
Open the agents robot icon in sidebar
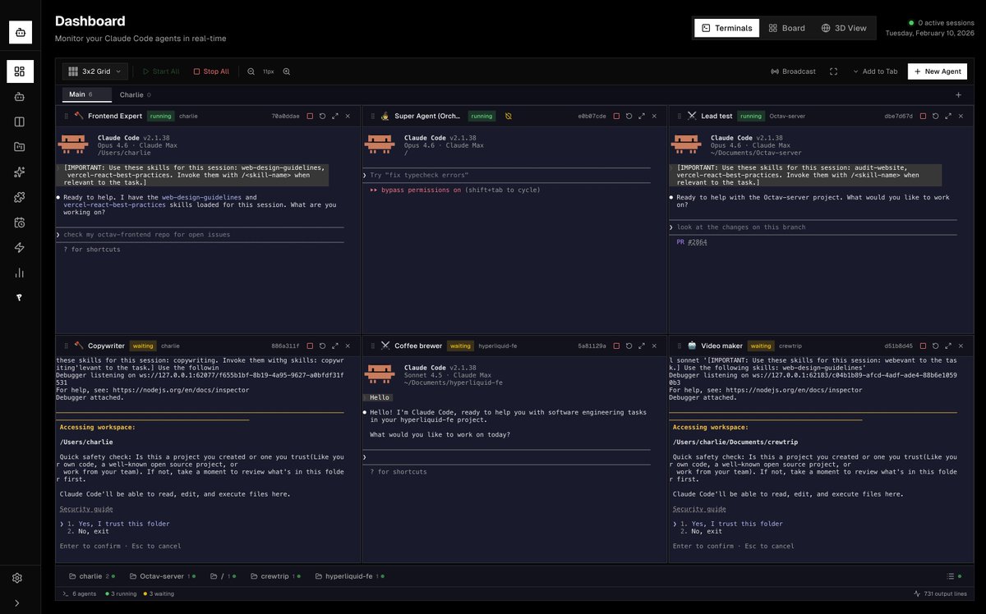pos(20,97)
